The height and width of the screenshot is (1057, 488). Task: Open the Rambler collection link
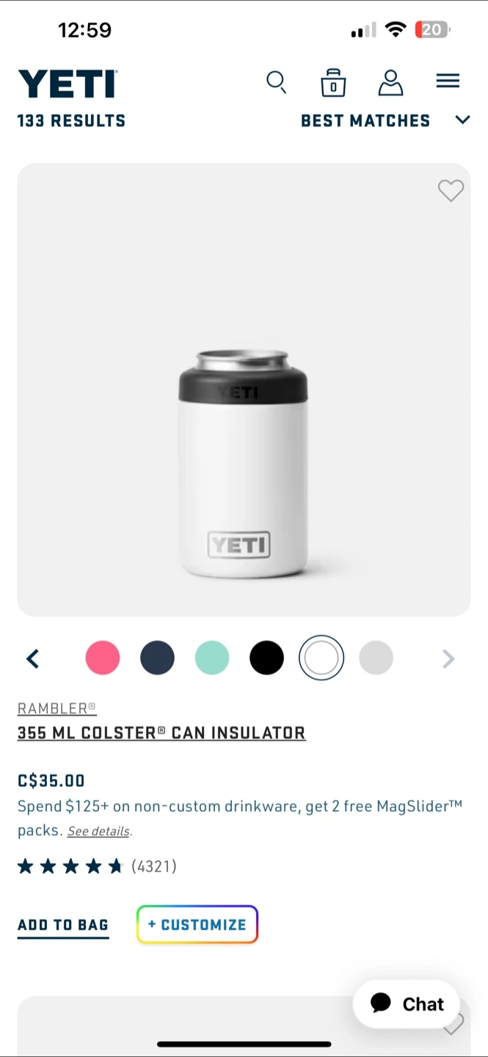(57, 708)
